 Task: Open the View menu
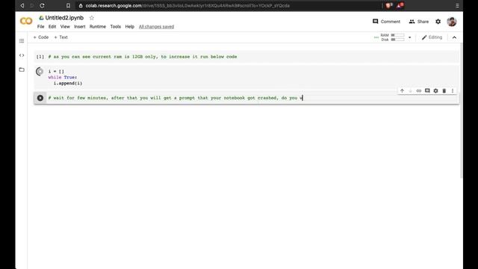click(65, 27)
